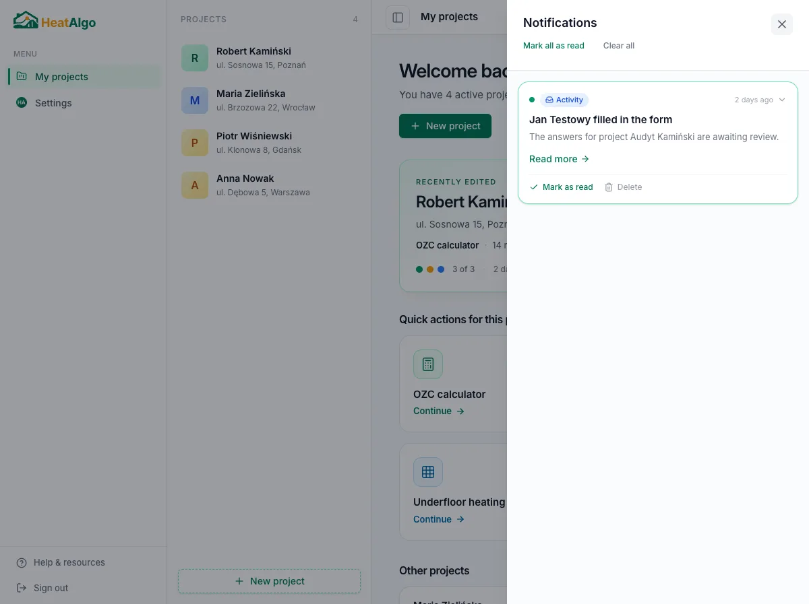The image size is (809, 604).
Task: Select Robert Kamiński project in list
Action: 269,58
